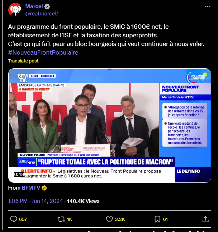This screenshot has width=218, height=232.
Task: Click Marcel's elephant profile avatar
Action: pos(15,9)
